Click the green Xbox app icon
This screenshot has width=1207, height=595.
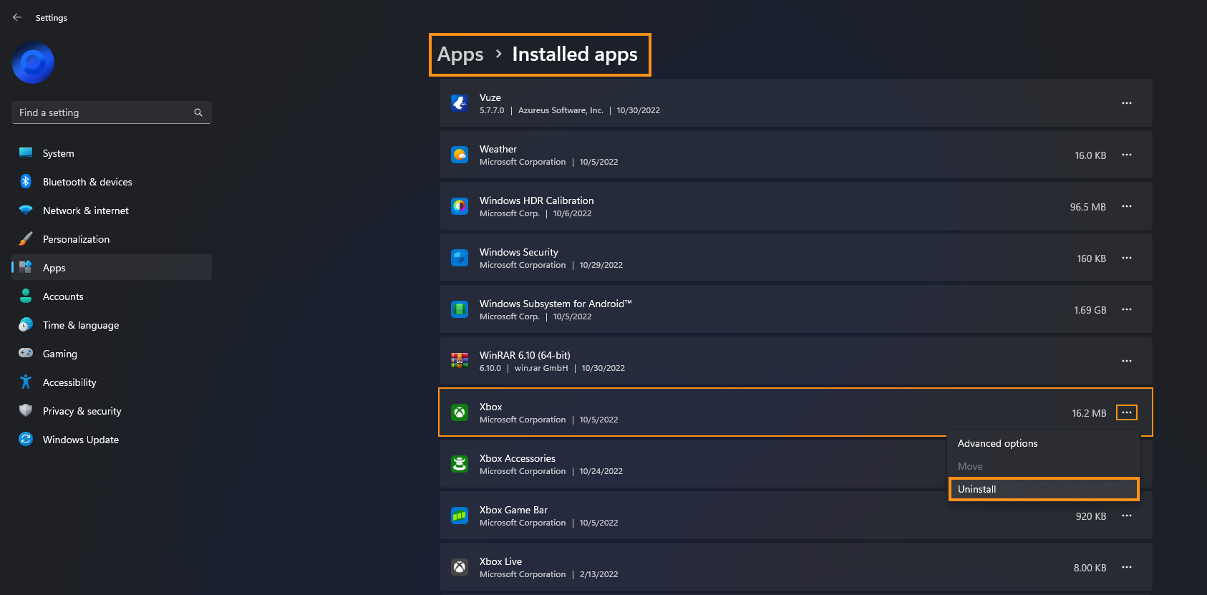pos(460,412)
